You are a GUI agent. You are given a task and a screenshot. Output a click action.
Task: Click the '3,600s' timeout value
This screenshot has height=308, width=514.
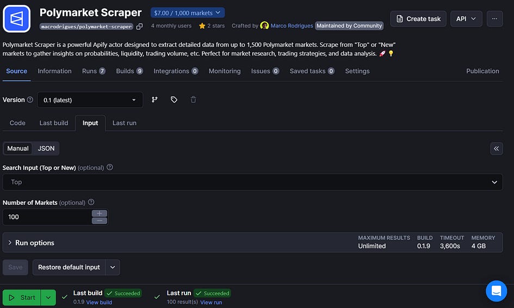pos(450,246)
